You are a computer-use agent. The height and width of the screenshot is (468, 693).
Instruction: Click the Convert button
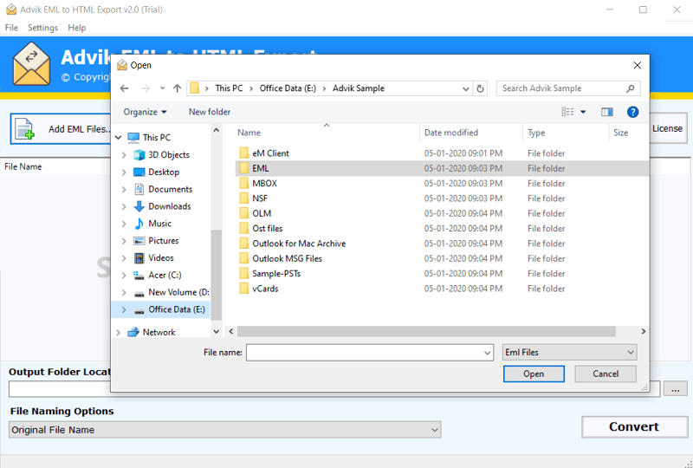[634, 427]
